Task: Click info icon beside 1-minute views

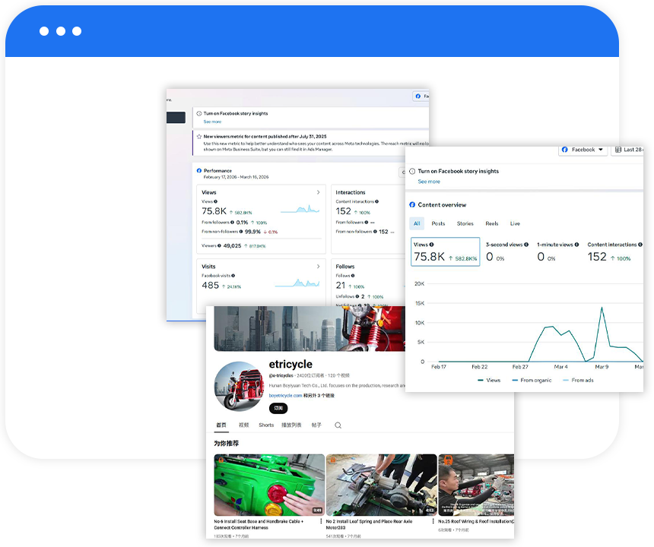Action: [577, 245]
